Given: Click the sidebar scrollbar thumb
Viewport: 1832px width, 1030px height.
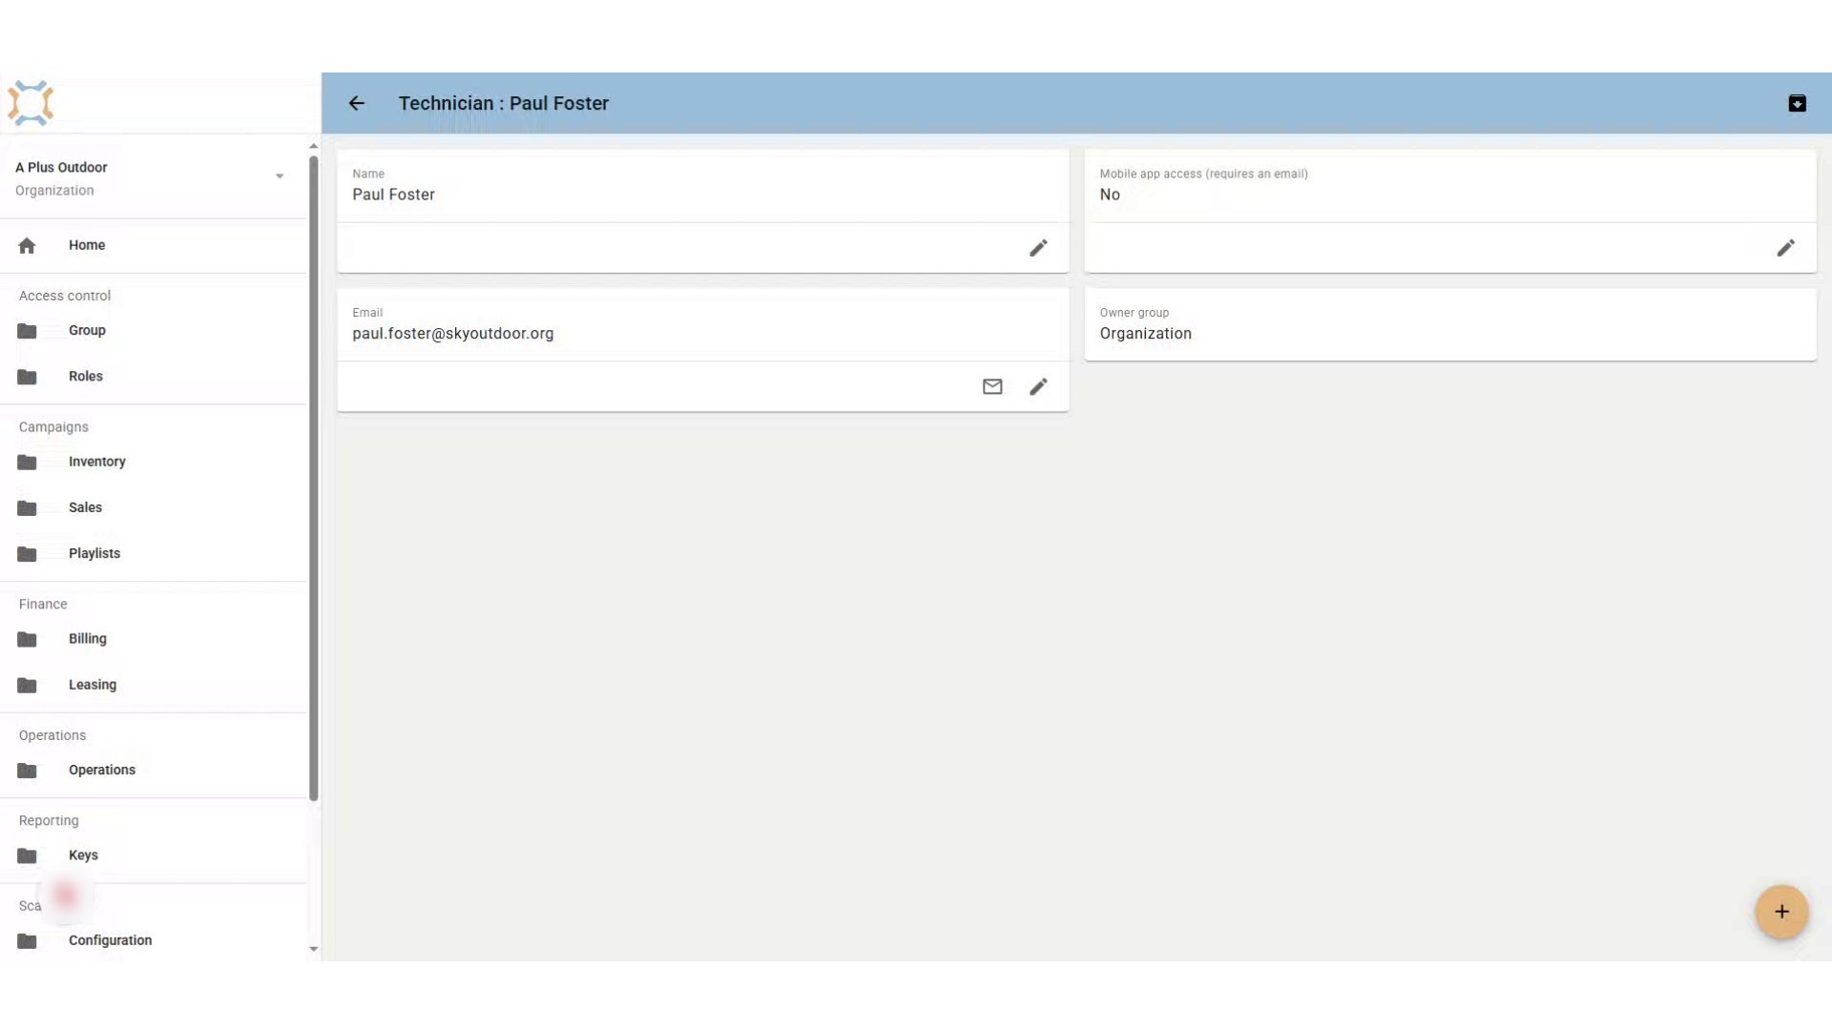Looking at the screenshot, I should pyautogui.click(x=313, y=478).
